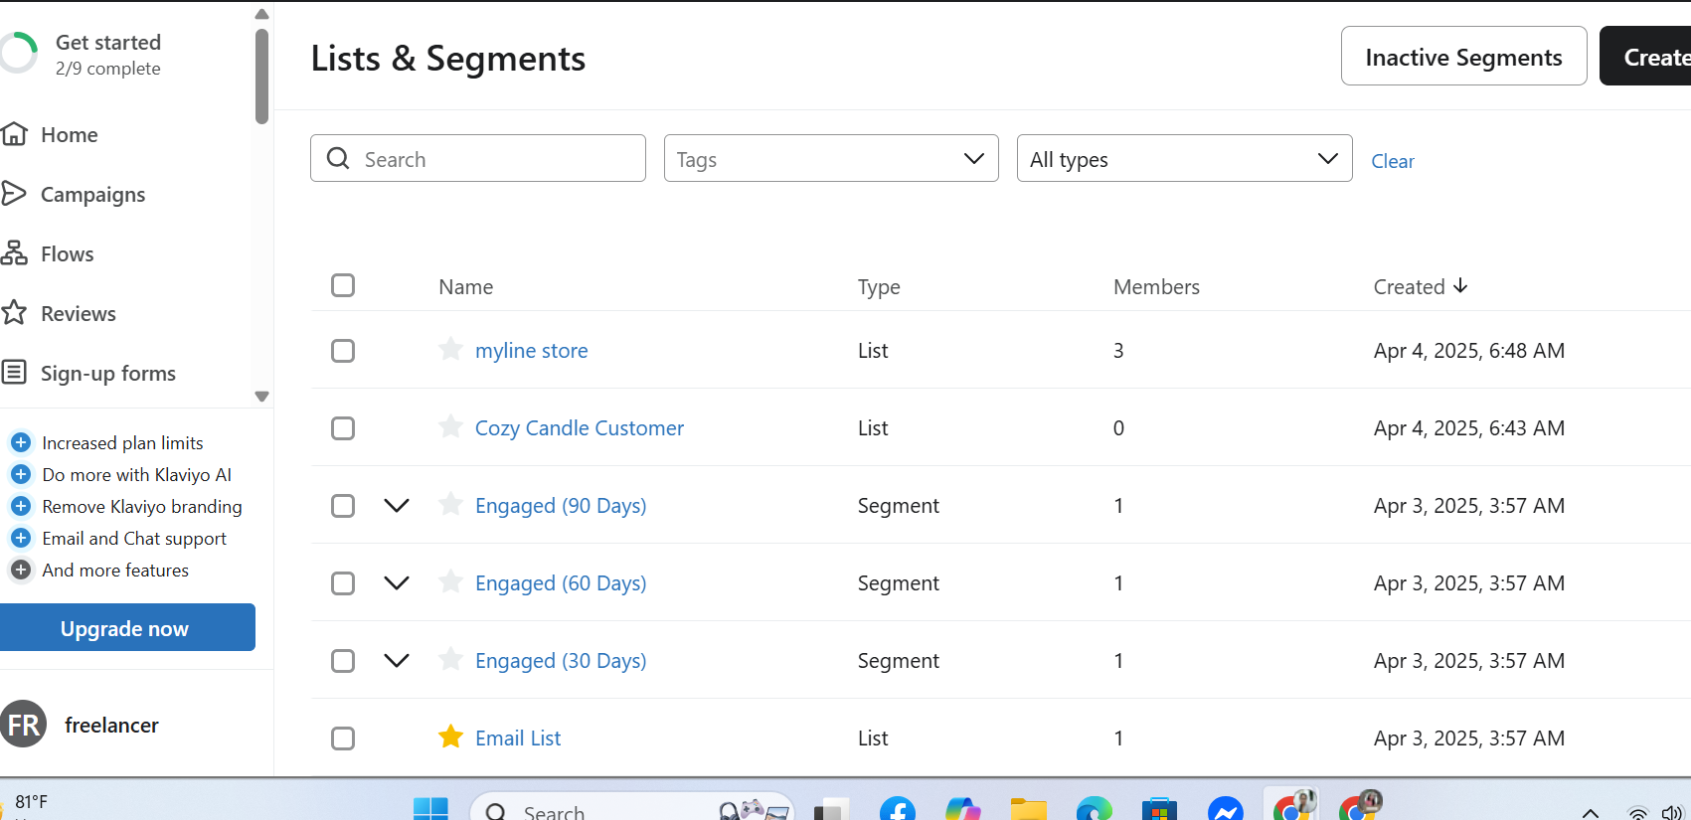Expand the Engaged (90 Days) row chevron
This screenshot has width=1691, height=820.
coord(397,505)
